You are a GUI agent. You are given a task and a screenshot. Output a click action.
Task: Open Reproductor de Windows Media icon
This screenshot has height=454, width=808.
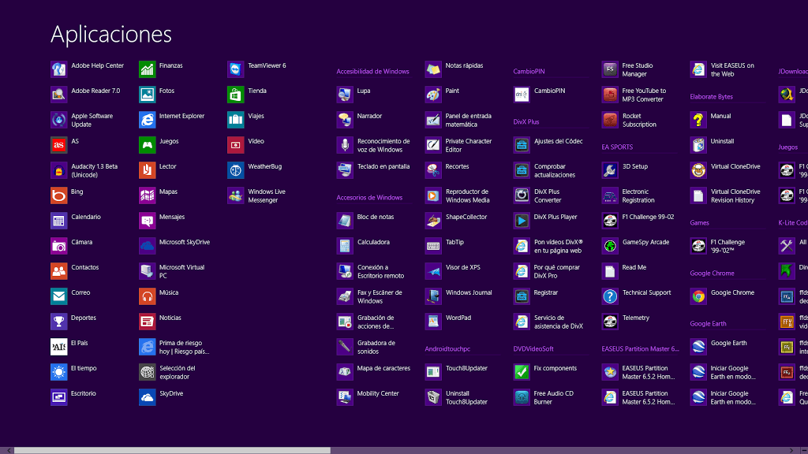(433, 195)
